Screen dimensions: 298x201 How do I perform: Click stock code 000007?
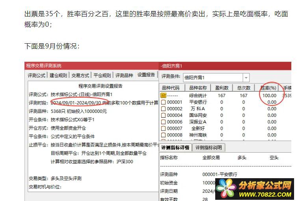point(175,128)
